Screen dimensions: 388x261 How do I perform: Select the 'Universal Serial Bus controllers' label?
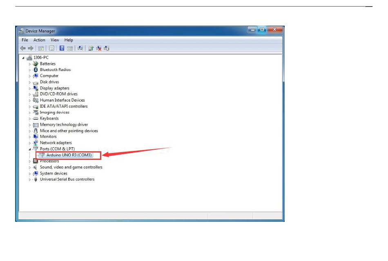coord(67,179)
